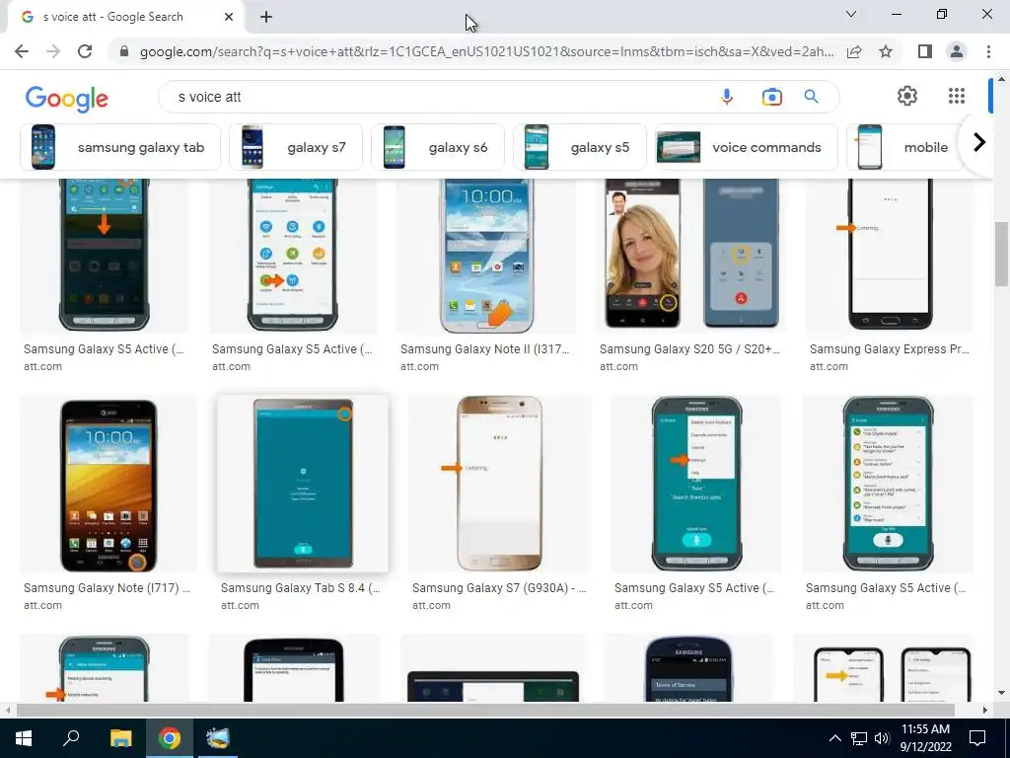The height and width of the screenshot is (758, 1010).
Task: Click the address bar URL
Action: tap(486, 51)
